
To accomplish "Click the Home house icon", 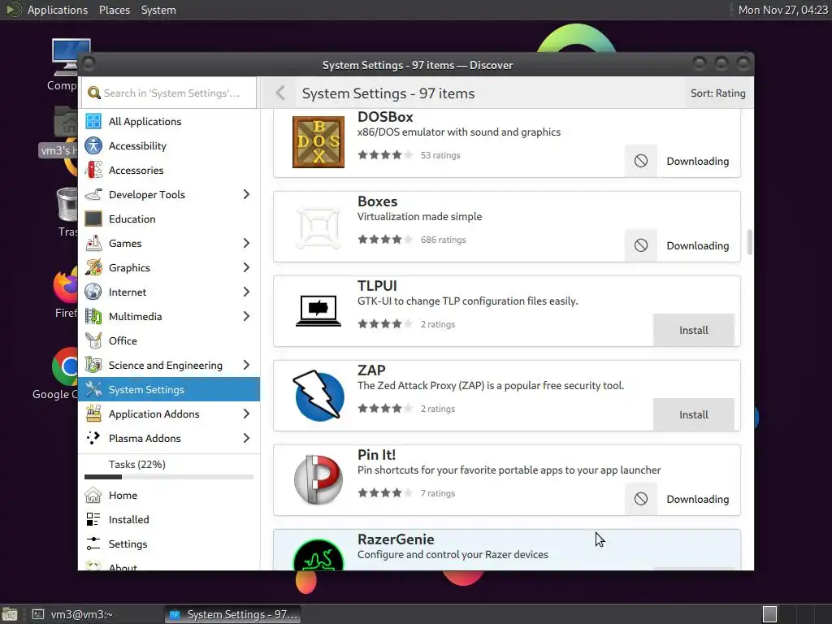I will coord(93,495).
